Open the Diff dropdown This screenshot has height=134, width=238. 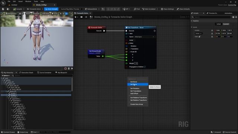[126, 9]
